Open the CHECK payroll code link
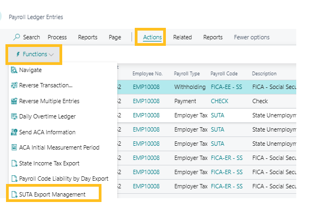Viewport: 323px width, 214px height. 219,101
